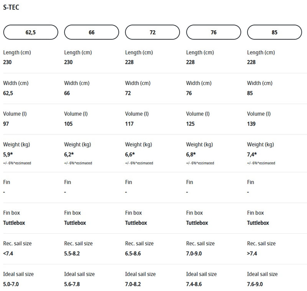
Task: Click the 125 volume value
Action: [x=190, y=124]
